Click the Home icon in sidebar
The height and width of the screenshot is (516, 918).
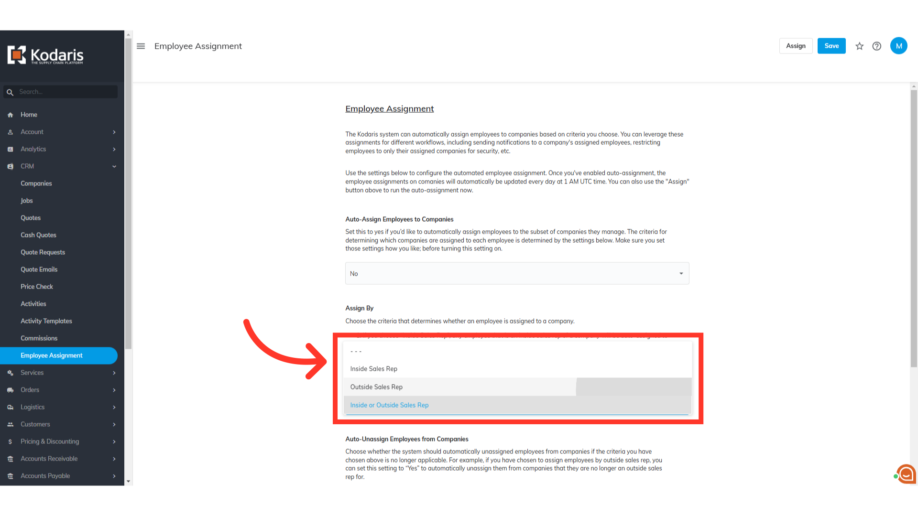coord(10,115)
